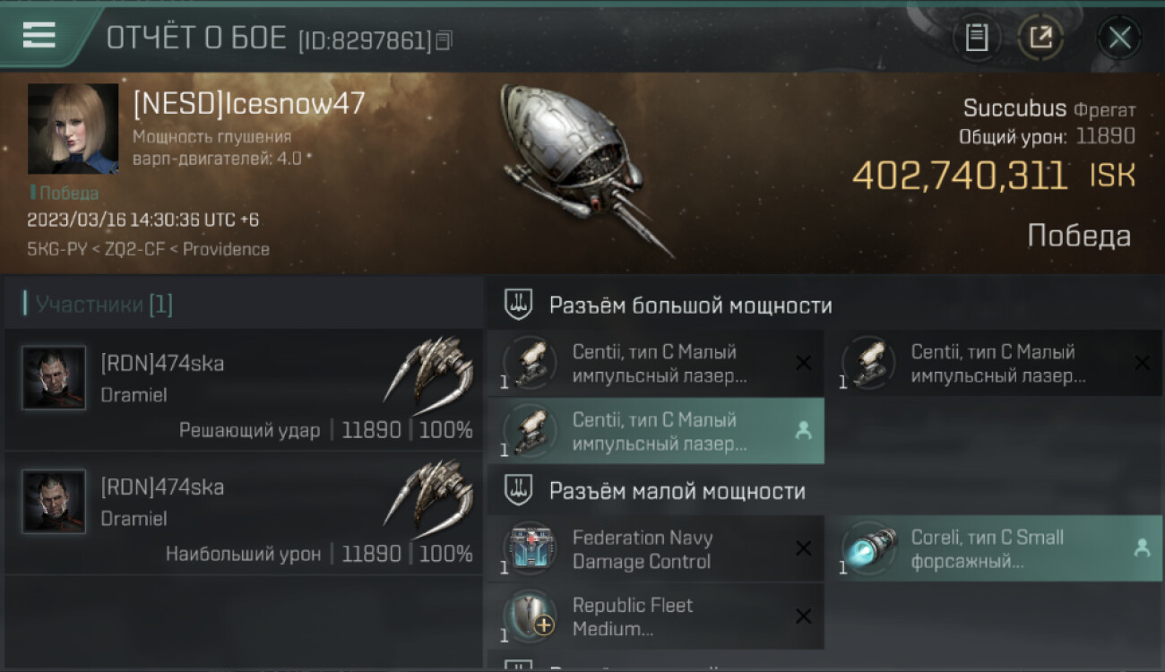This screenshot has width=1165, height=672.
Task: Copy the battle report ID icon
Action: coord(444,40)
